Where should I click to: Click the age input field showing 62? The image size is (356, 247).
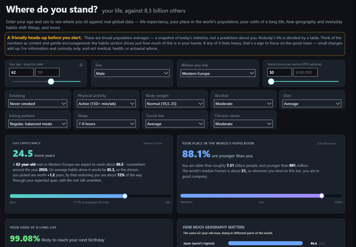pyautogui.click(x=21, y=72)
